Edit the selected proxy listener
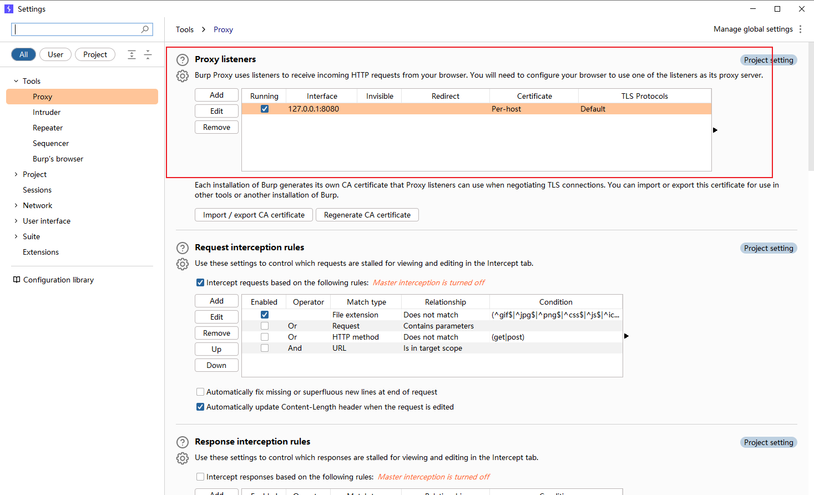Viewport: 814px width, 495px height. 216,111
